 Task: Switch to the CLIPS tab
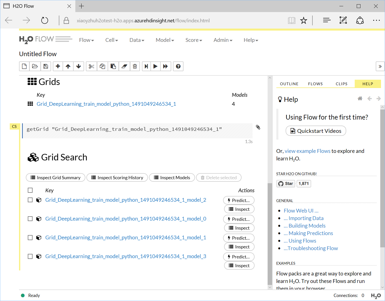coord(342,84)
